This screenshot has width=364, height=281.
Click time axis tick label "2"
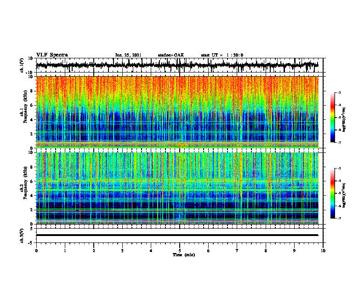pyautogui.click(x=94, y=251)
